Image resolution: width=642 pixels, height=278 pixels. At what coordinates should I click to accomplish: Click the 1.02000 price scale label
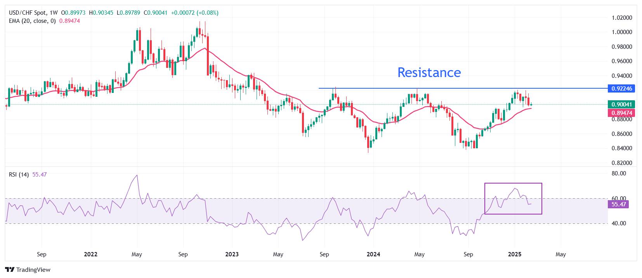(x=622, y=18)
